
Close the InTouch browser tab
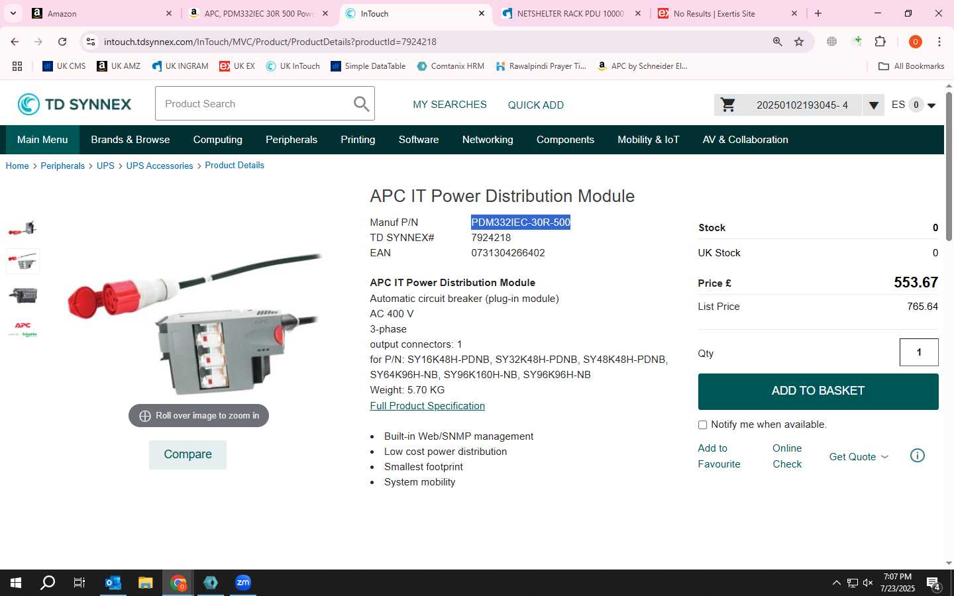click(482, 13)
